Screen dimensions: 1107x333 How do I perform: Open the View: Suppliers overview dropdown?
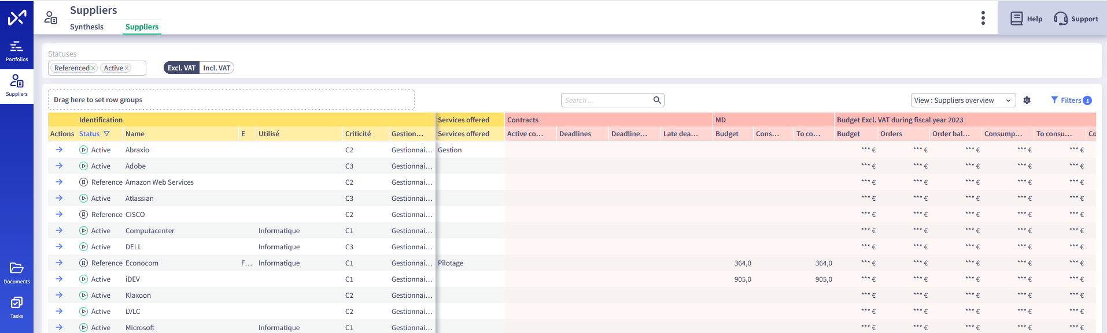coord(964,100)
